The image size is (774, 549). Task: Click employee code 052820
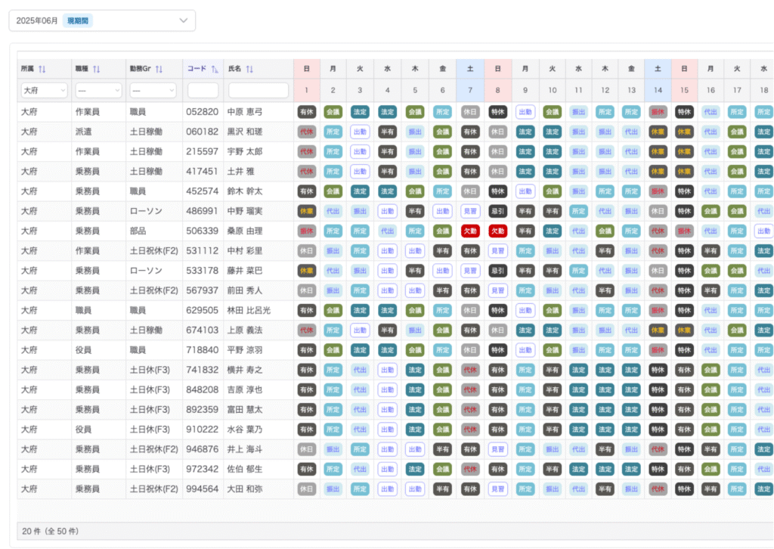pyautogui.click(x=202, y=112)
